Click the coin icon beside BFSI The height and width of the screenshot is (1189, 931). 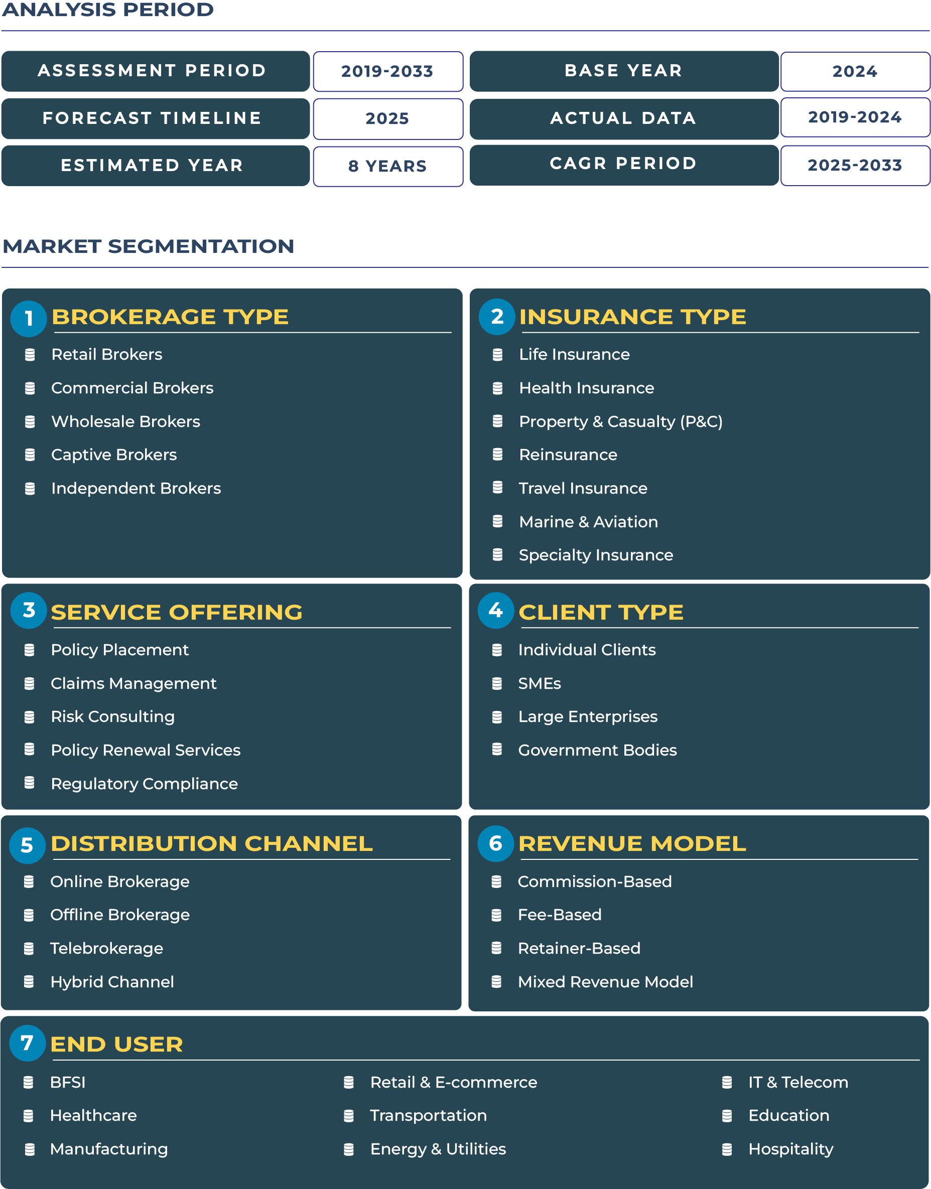28,1082
